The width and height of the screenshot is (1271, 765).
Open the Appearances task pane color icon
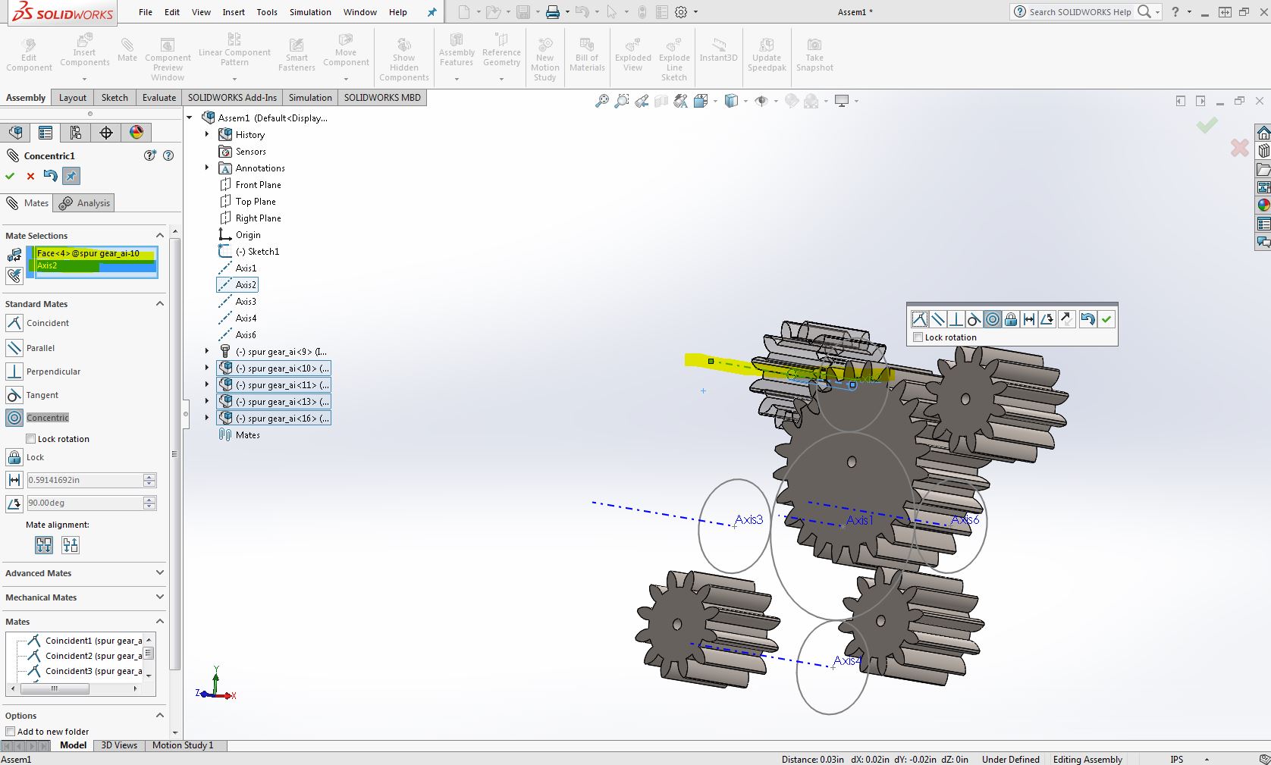click(1263, 205)
